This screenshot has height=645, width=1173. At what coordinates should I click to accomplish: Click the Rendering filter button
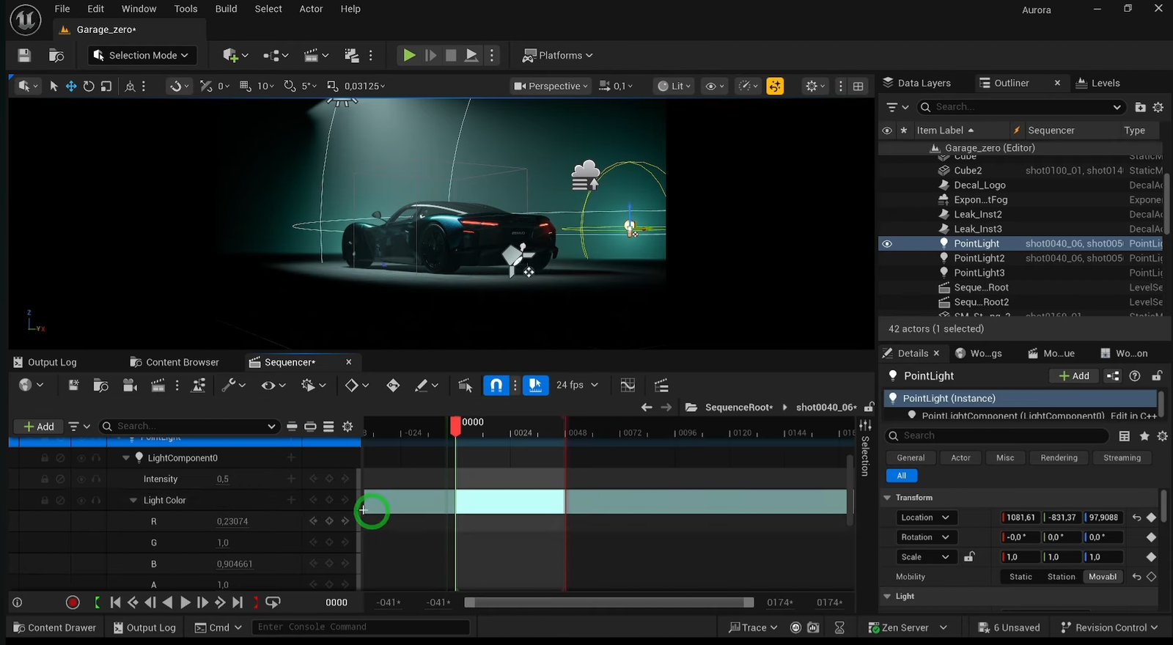click(x=1059, y=458)
